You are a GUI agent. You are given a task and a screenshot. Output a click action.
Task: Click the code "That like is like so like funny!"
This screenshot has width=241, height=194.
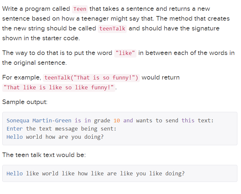[59, 88]
